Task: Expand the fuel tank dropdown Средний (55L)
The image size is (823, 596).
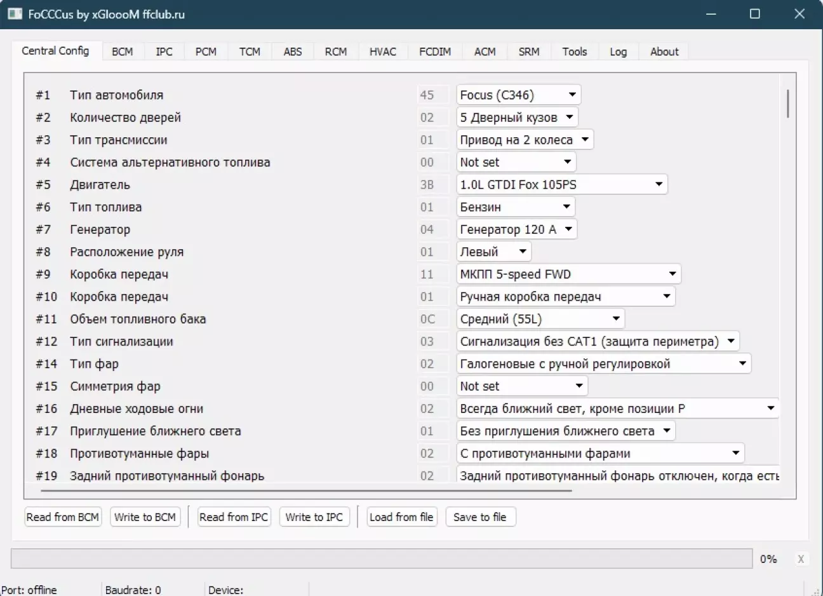Action: pyautogui.click(x=540, y=319)
